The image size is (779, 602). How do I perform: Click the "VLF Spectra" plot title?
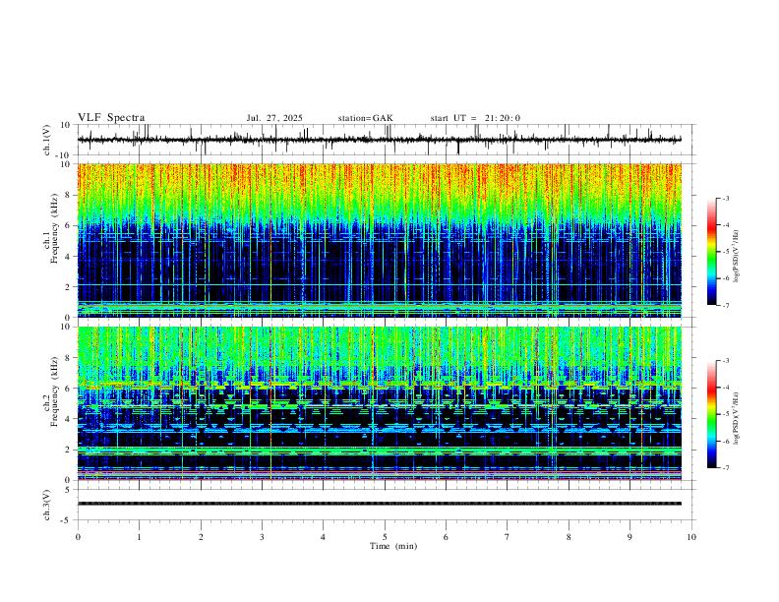(111, 118)
